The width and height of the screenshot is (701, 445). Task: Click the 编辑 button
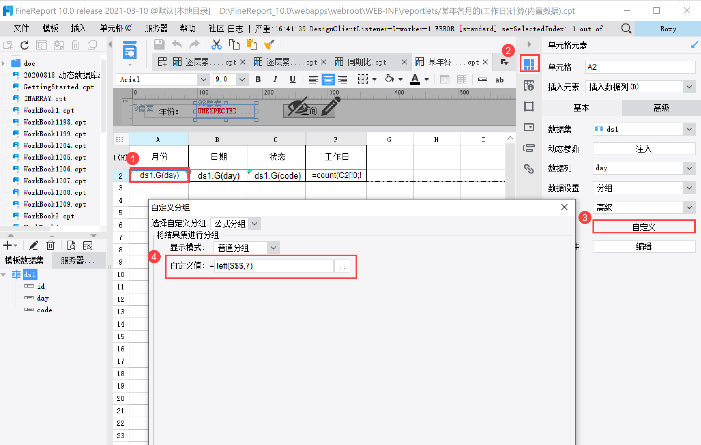tap(644, 246)
